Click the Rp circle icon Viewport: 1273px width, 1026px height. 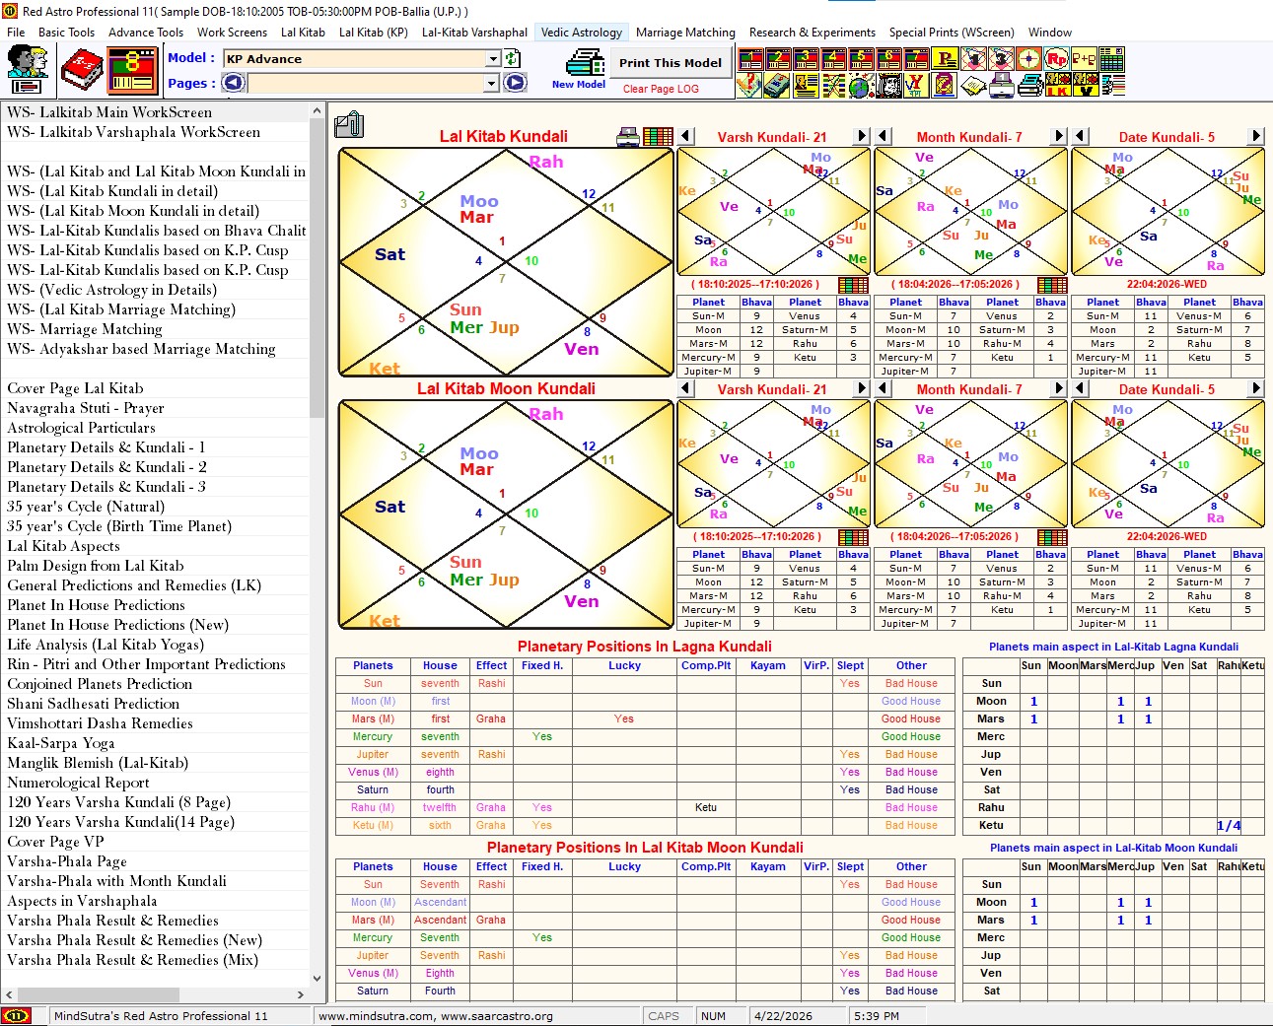pyautogui.click(x=1056, y=59)
